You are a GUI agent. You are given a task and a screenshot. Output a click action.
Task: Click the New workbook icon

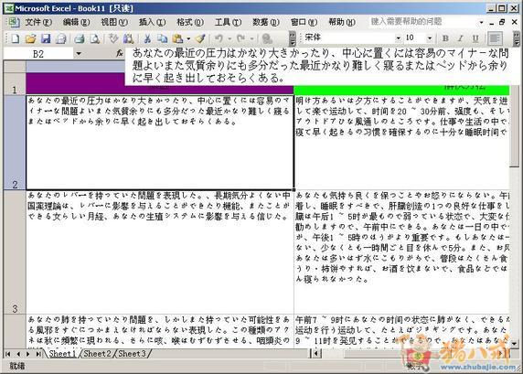coord(15,38)
